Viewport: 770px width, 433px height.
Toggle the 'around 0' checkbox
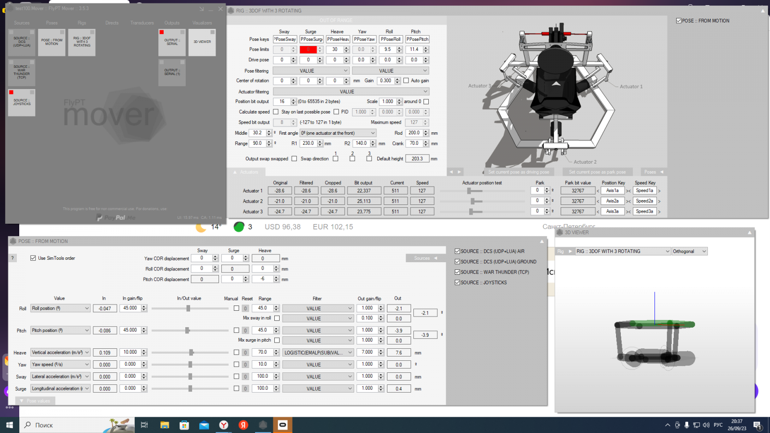coord(426,102)
